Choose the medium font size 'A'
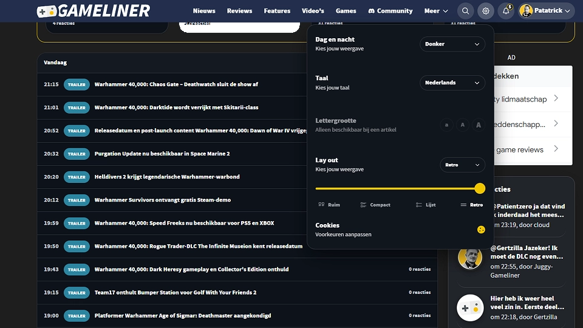Screen dimensions: 583x328 [463, 125]
